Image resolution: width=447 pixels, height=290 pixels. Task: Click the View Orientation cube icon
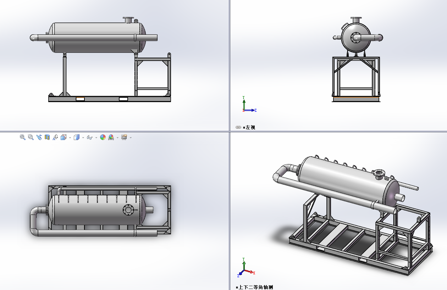(64, 137)
